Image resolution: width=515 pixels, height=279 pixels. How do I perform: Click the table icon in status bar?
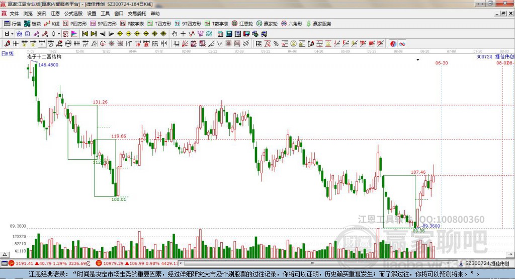[x=4, y=263]
